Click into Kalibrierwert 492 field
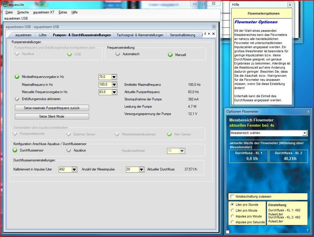The height and width of the screenshot is (237, 314). [65, 169]
